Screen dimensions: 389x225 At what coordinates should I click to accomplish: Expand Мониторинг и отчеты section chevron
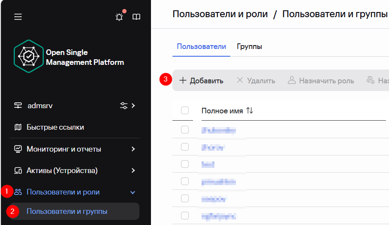click(x=133, y=149)
